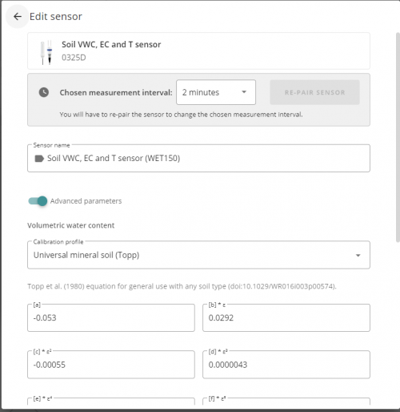Image resolution: width=400 pixels, height=412 pixels.
Task: Click into the Sensor name text field
Action: tap(198, 158)
